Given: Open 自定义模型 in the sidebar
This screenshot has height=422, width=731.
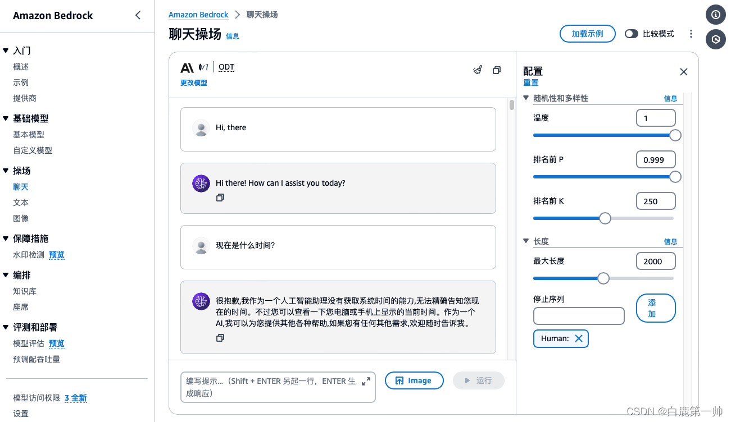Looking at the screenshot, I should 33,150.
